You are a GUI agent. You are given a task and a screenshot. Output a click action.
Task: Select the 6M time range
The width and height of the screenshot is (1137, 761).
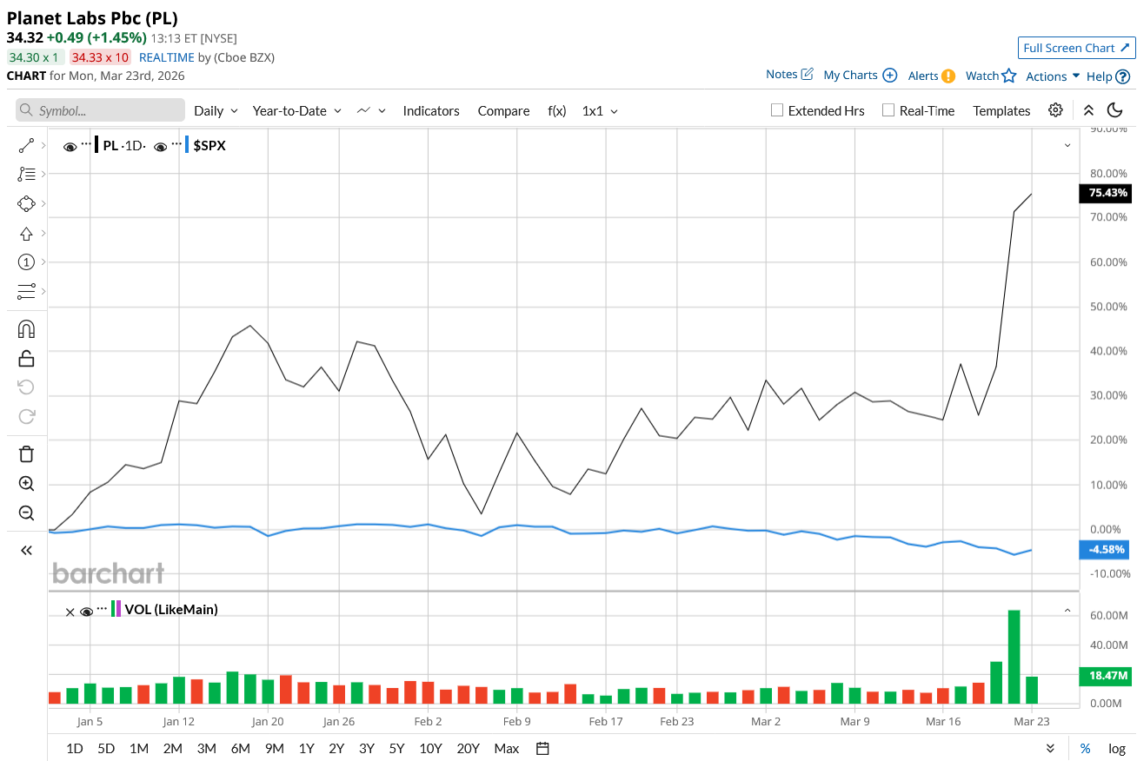point(241,748)
